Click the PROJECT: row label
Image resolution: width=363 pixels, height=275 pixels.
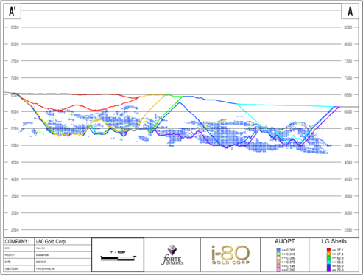click(x=9, y=255)
